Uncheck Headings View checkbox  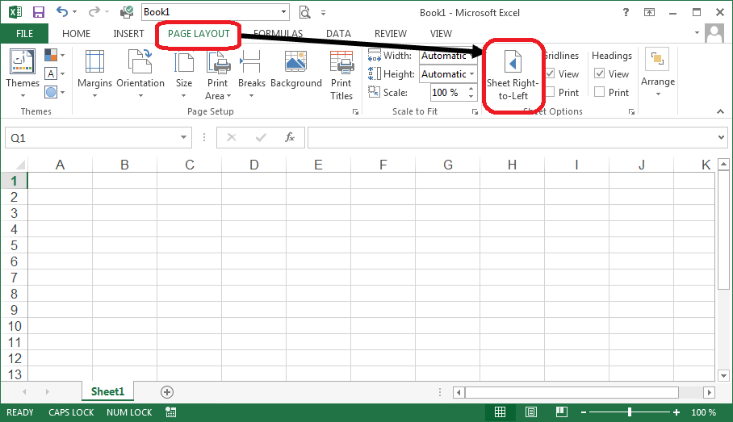pos(599,73)
